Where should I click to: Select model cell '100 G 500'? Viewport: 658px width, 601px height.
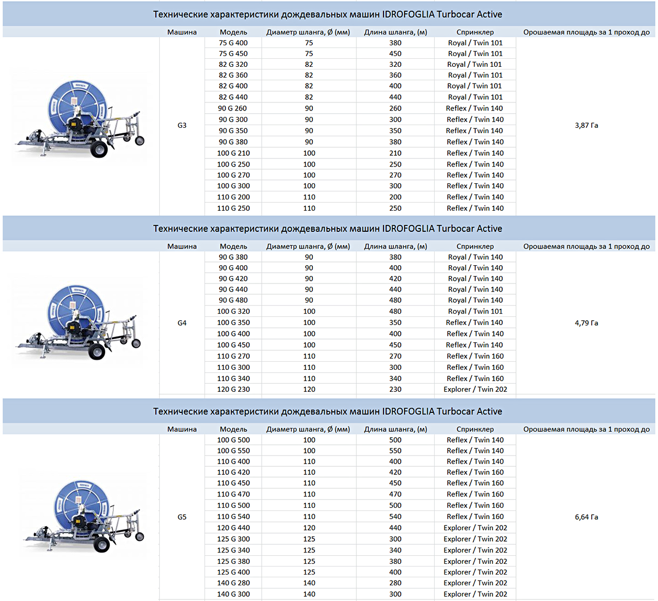(x=234, y=440)
